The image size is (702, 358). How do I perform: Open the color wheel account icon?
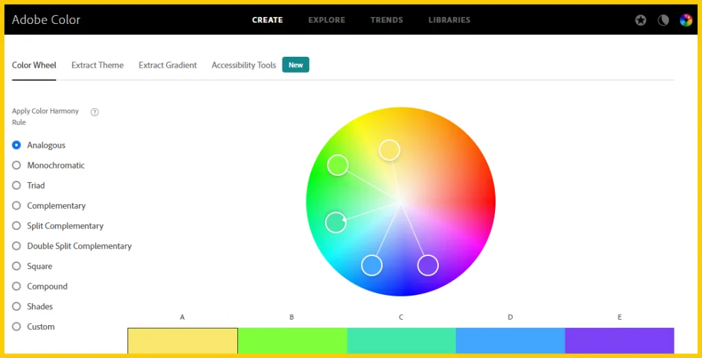686,20
